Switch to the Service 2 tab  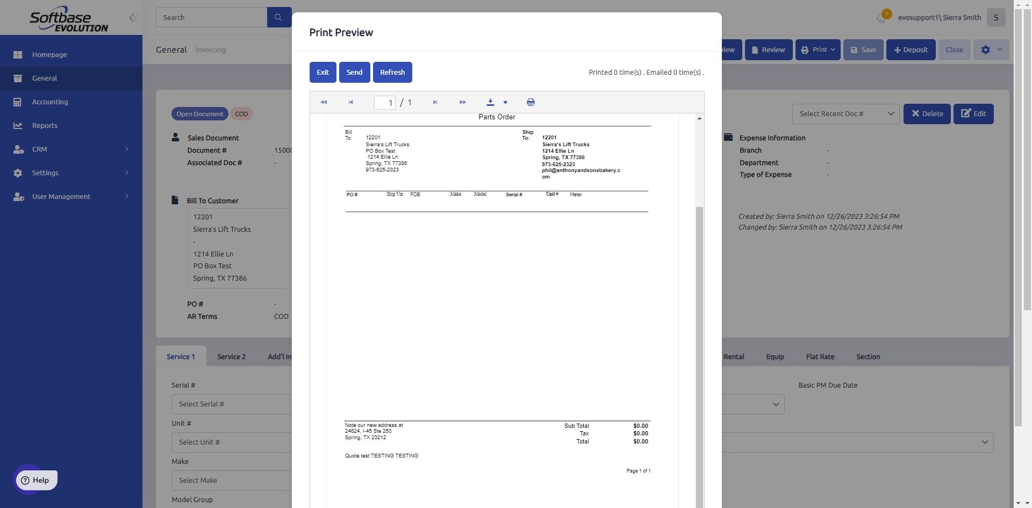tap(231, 356)
